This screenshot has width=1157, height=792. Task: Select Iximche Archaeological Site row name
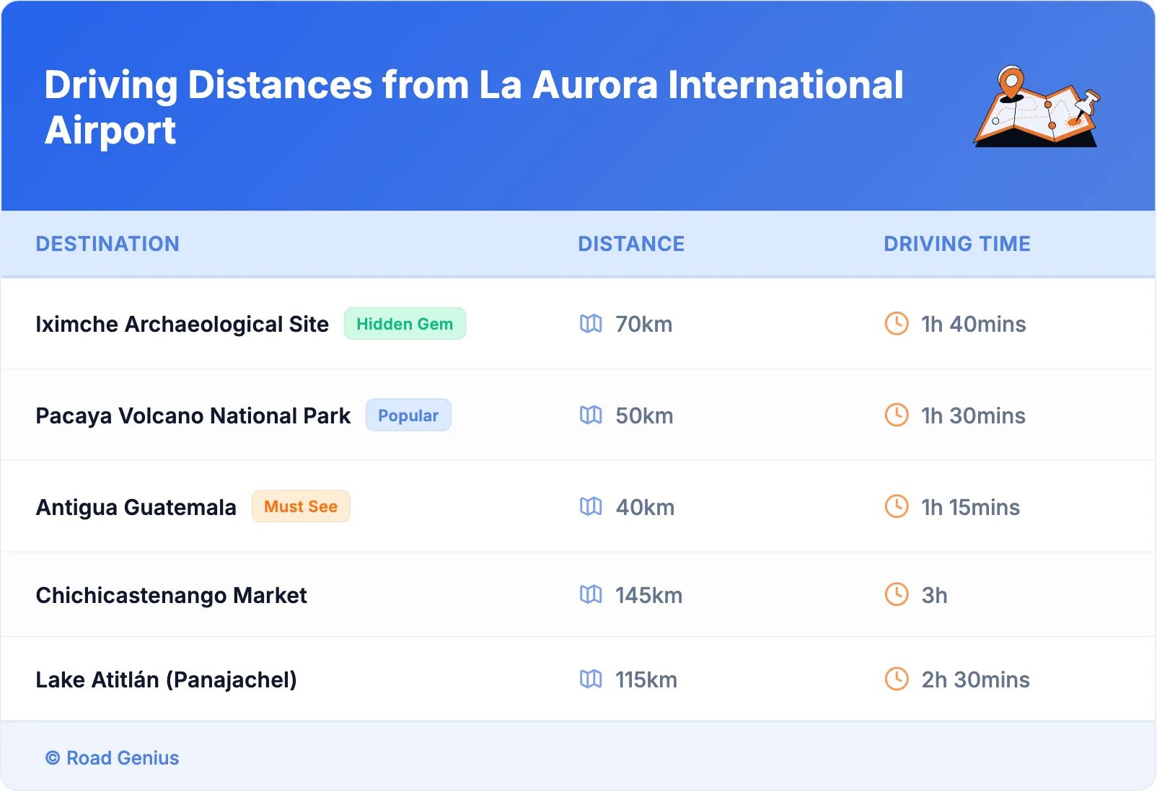coord(182,325)
